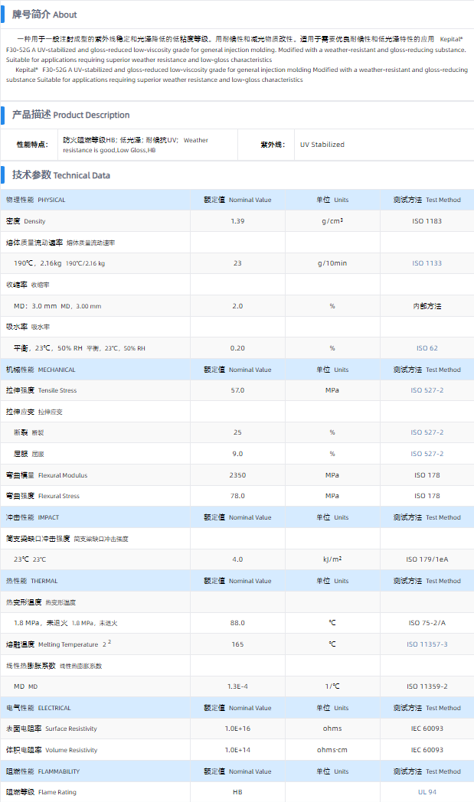Select the 牌号简介 About section heading
Screen dimensions: 474x802
44,15
